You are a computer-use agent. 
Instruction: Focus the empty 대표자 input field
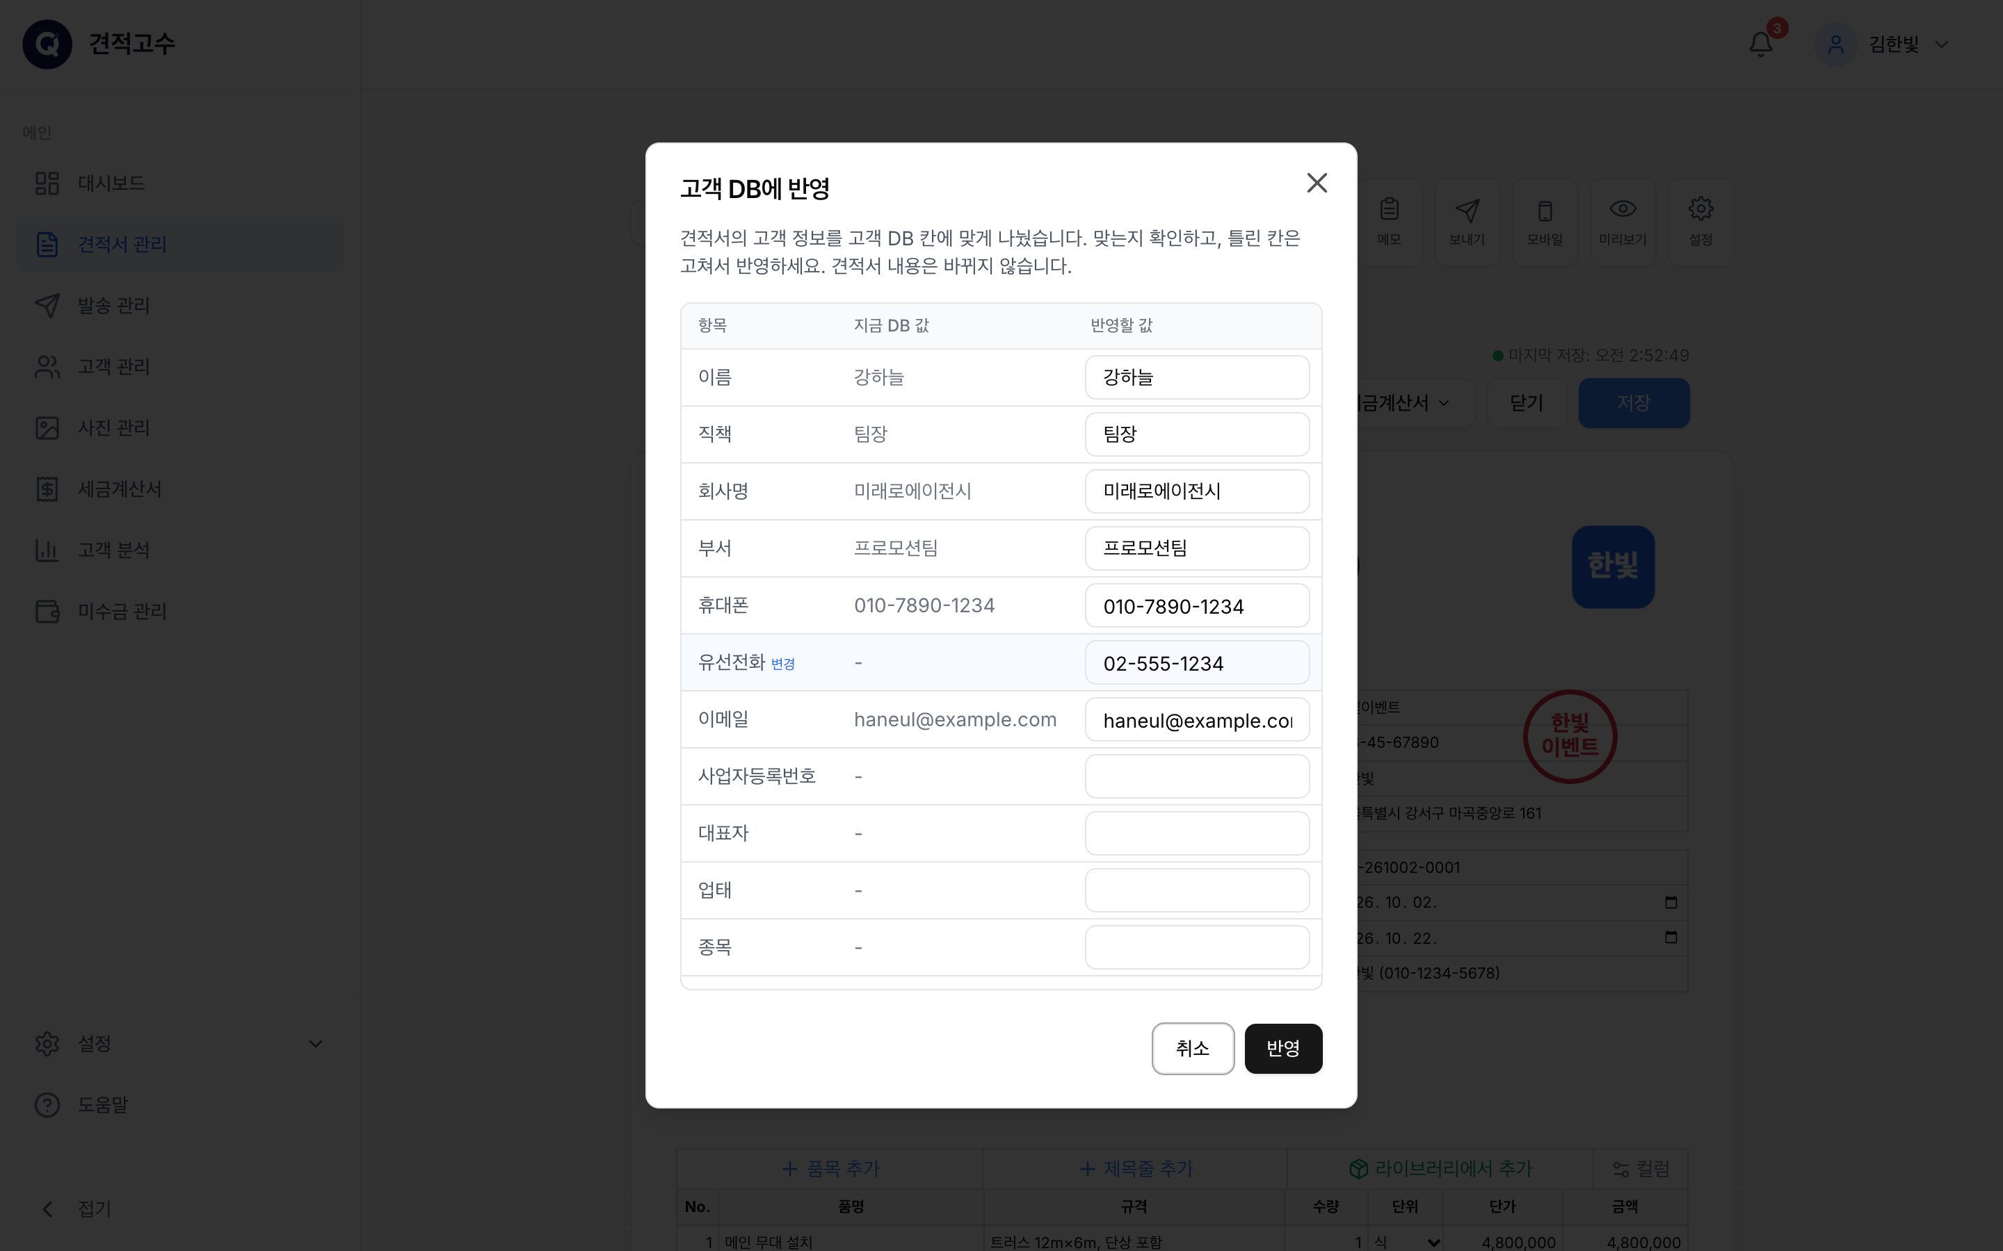1197,833
